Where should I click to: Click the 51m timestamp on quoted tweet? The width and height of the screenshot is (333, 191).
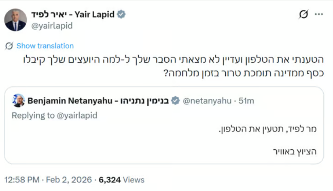246,100
